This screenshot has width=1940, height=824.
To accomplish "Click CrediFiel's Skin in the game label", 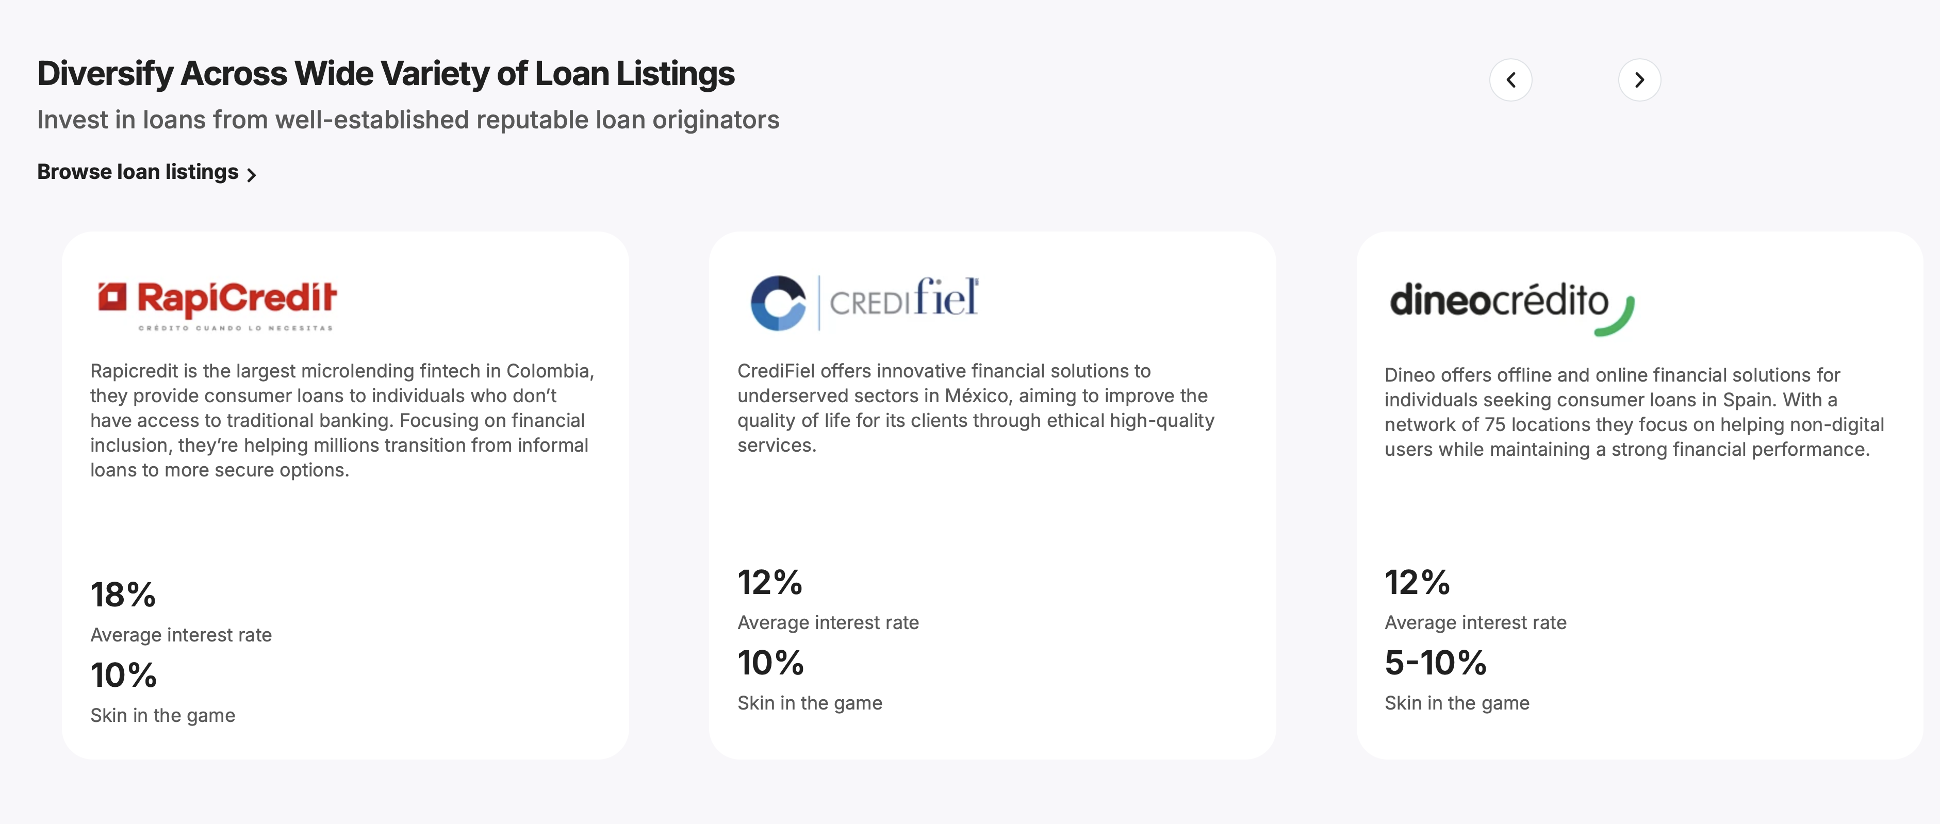I will (x=810, y=703).
